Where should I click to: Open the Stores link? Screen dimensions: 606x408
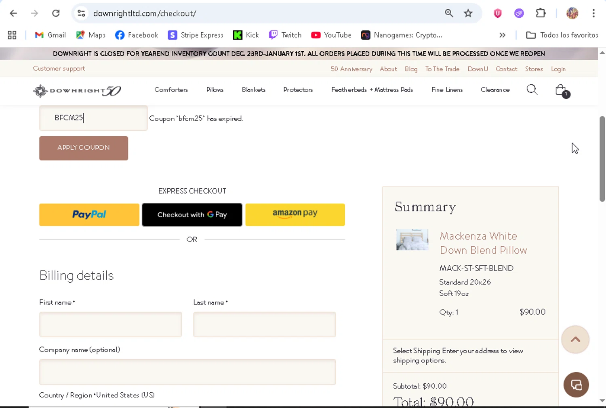tap(534, 69)
